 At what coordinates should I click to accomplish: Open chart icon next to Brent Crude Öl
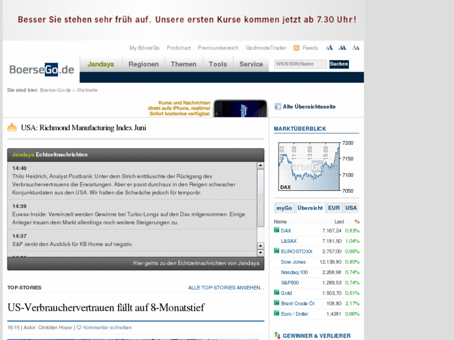coord(277,303)
